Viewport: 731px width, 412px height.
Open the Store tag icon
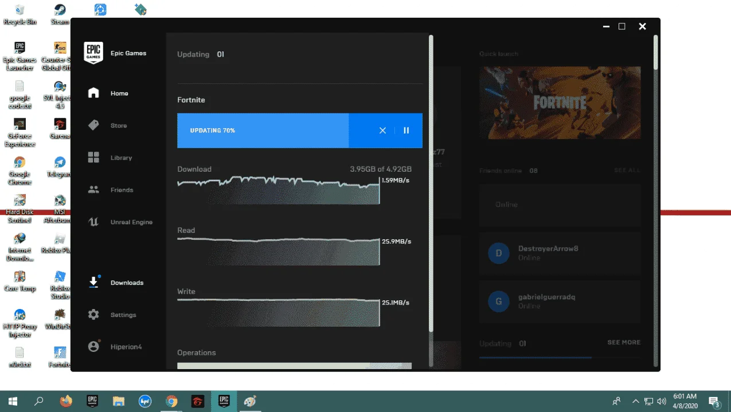[x=93, y=125]
